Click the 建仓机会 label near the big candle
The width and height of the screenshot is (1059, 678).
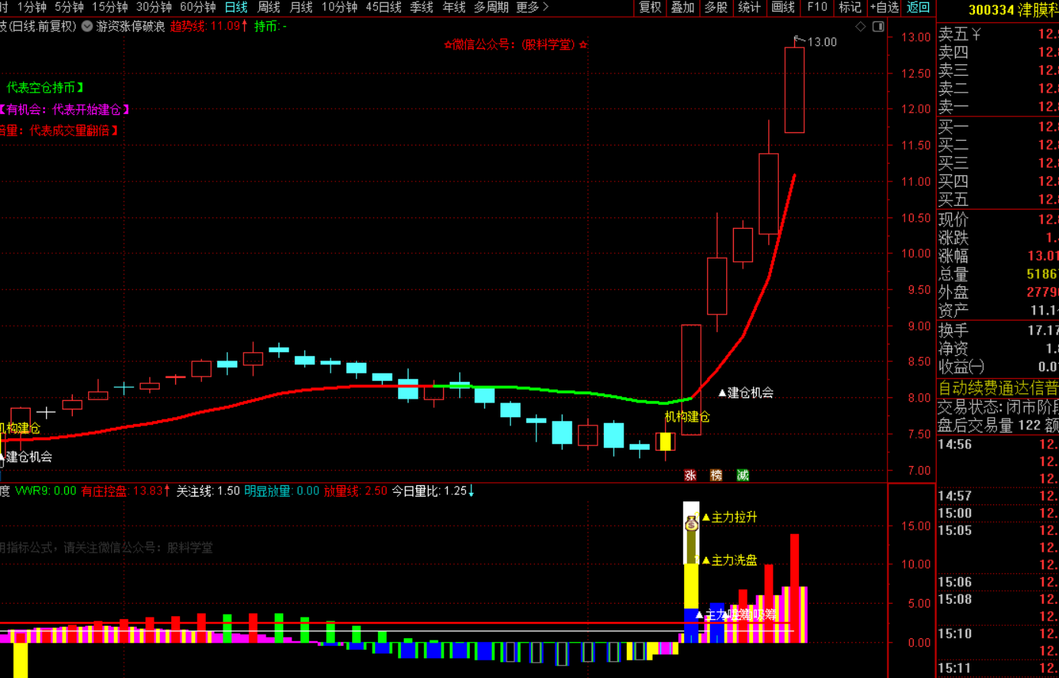pyautogui.click(x=750, y=393)
